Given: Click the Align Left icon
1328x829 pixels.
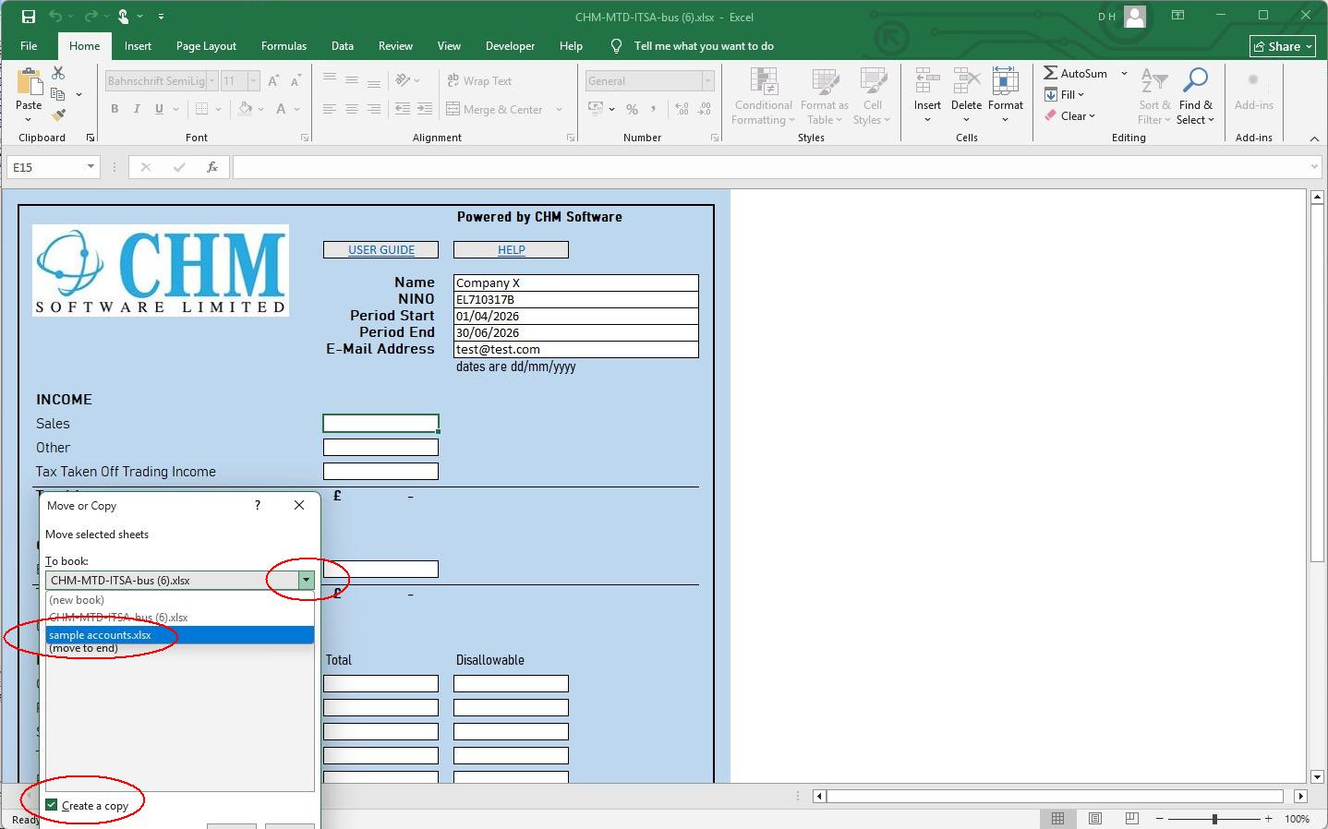Looking at the screenshot, I should tap(330, 109).
